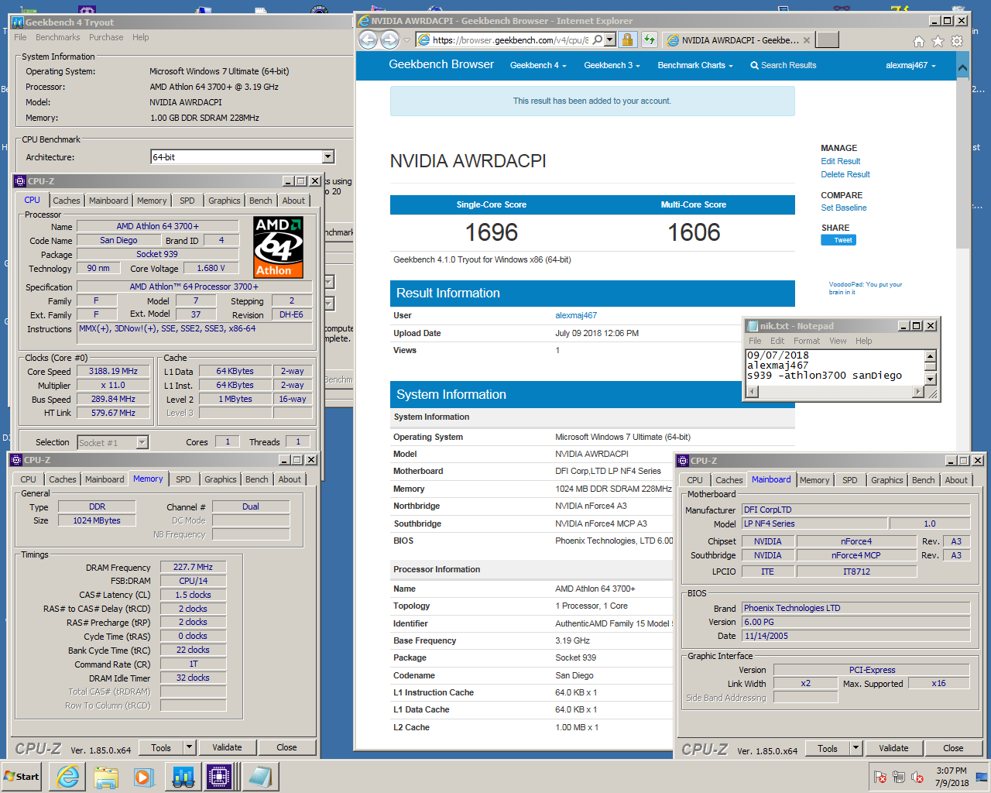991x793 pixels.
Task: Click the Tweet share button
Action: 838,240
